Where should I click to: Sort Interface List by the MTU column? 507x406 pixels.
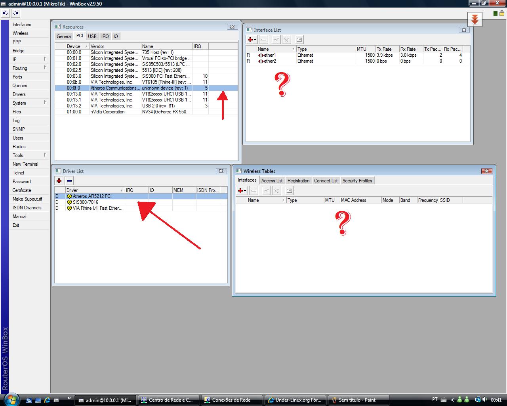(x=365, y=49)
